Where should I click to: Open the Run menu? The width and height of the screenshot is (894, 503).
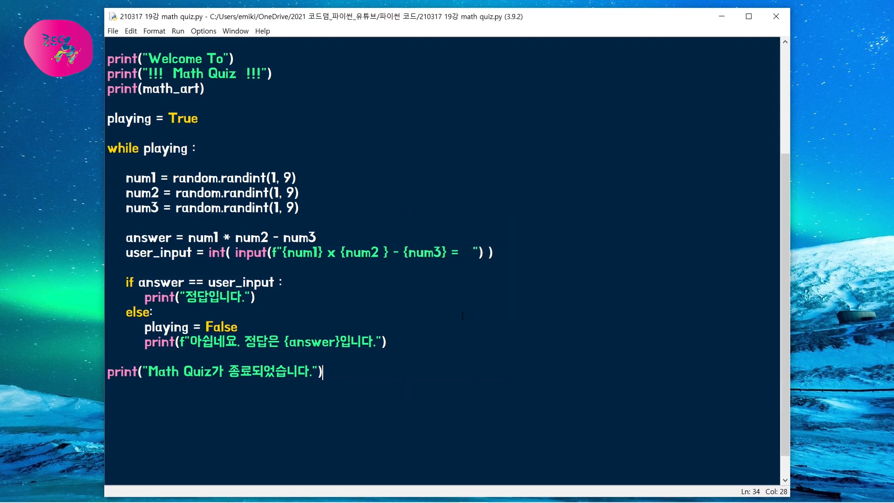coord(178,31)
